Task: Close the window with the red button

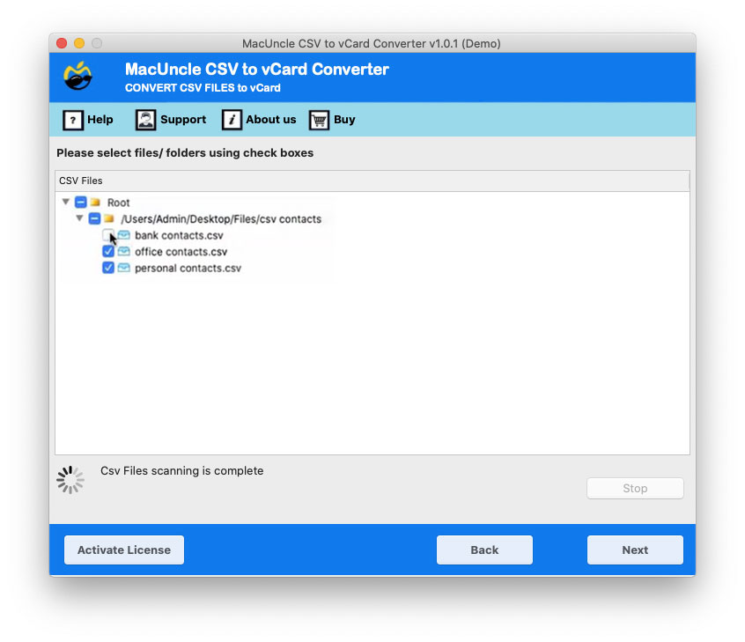Action: tap(62, 43)
